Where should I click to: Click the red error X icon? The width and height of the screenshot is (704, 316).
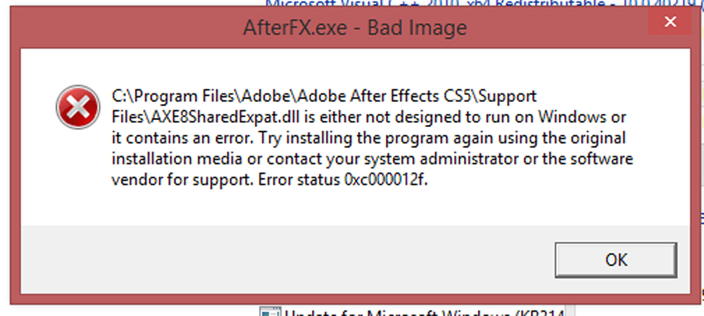[x=77, y=107]
